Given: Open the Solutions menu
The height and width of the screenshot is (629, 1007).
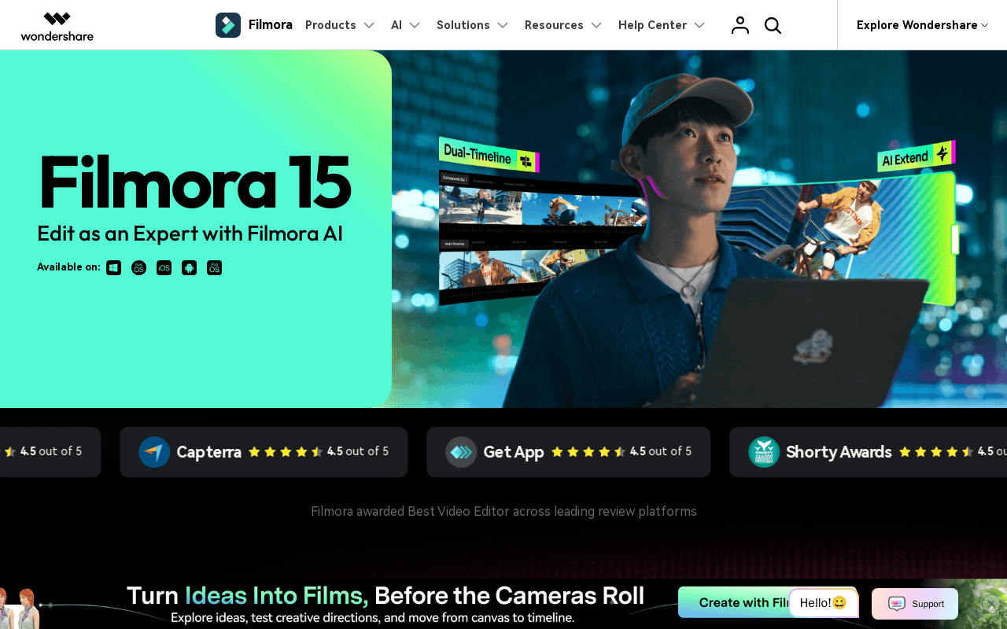Looking at the screenshot, I should pyautogui.click(x=463, y=25).
